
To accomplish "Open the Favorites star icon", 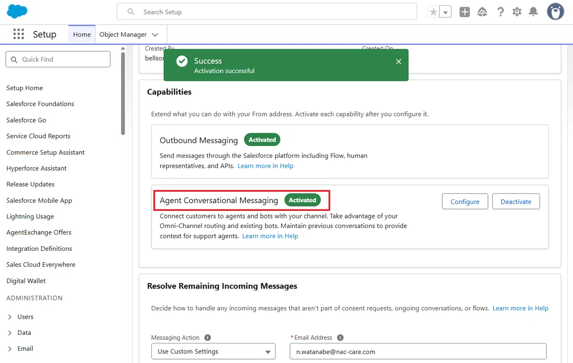I will point(433,12).
